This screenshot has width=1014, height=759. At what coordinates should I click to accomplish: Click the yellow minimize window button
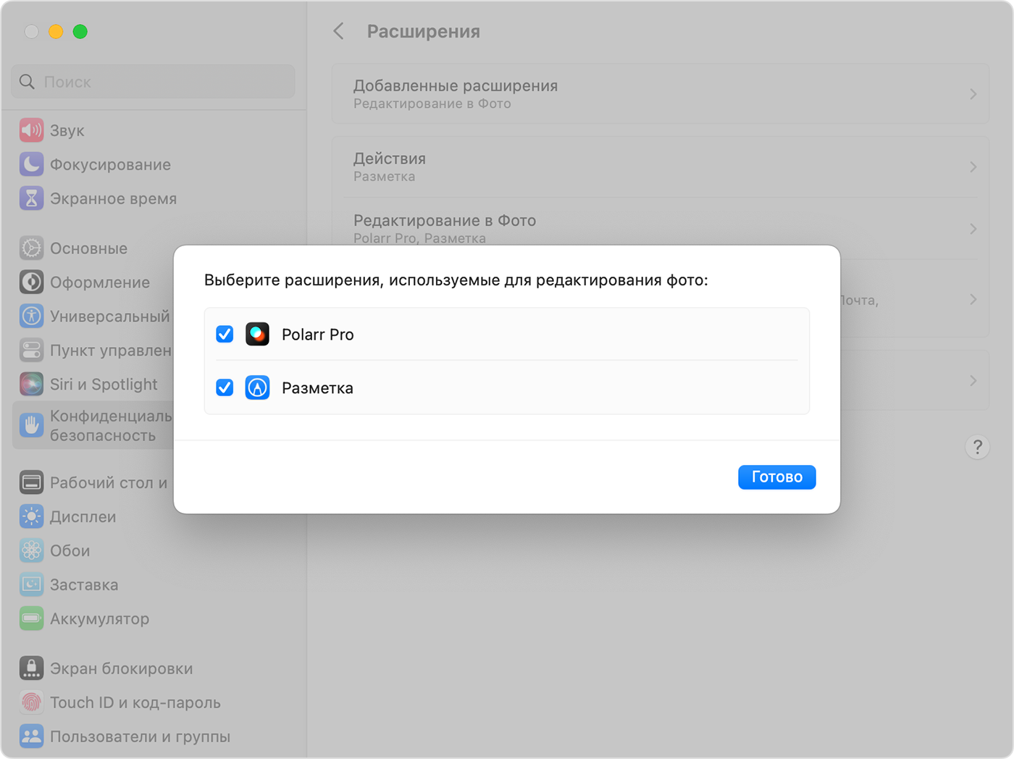click(x=56, y=31)
